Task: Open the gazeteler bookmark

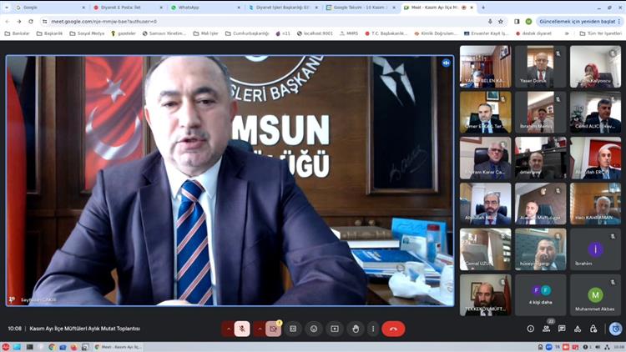Action: [124, 33]
